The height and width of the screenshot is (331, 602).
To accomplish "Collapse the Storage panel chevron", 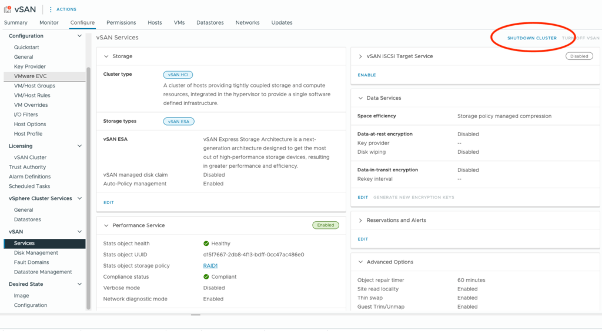I will pyautogui.click(x=106, y=56).
